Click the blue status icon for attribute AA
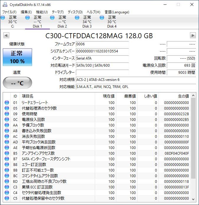Viewport: 199px width, 205px height. pos(7,125)
